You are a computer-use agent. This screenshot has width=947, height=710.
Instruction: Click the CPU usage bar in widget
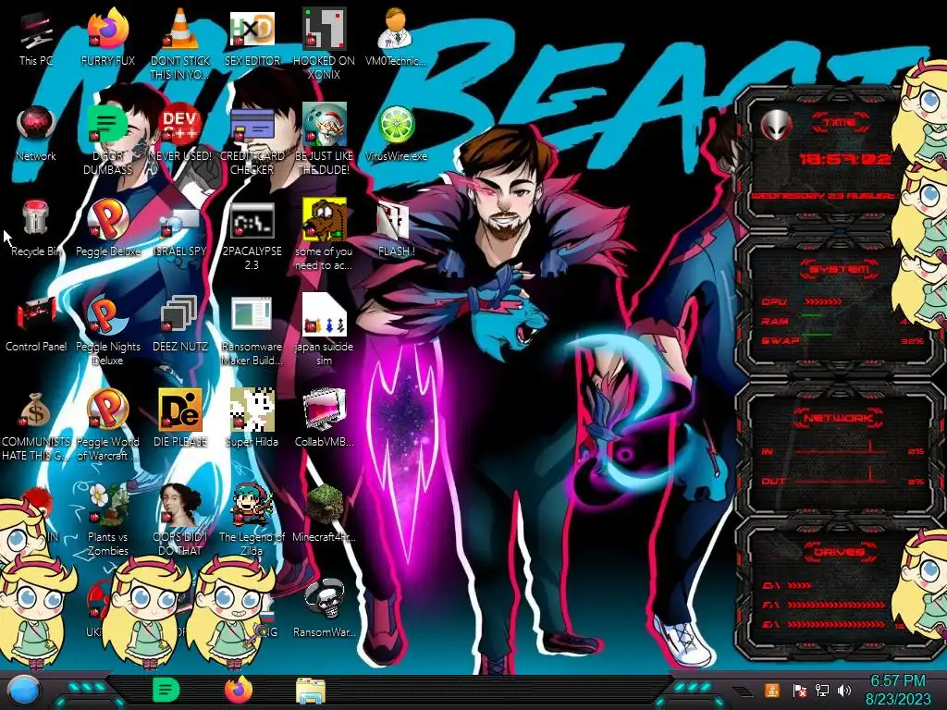click(x=822, y=301)
